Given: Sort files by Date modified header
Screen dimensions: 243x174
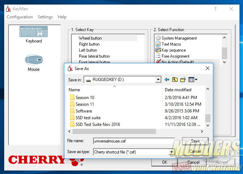Looking at the screenshot, I should point(184,90).
